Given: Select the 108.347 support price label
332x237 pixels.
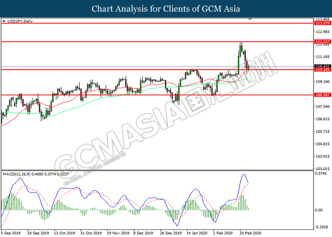Looking at the screenshot, I should [323, 95].
